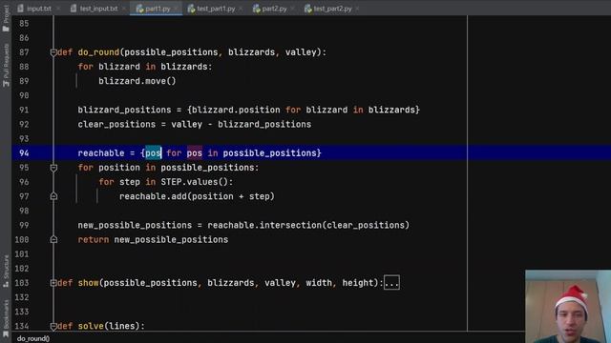
Task: Click the 'return' keyword on line 100
Action: pyautogui.click(x=94, y=239)
